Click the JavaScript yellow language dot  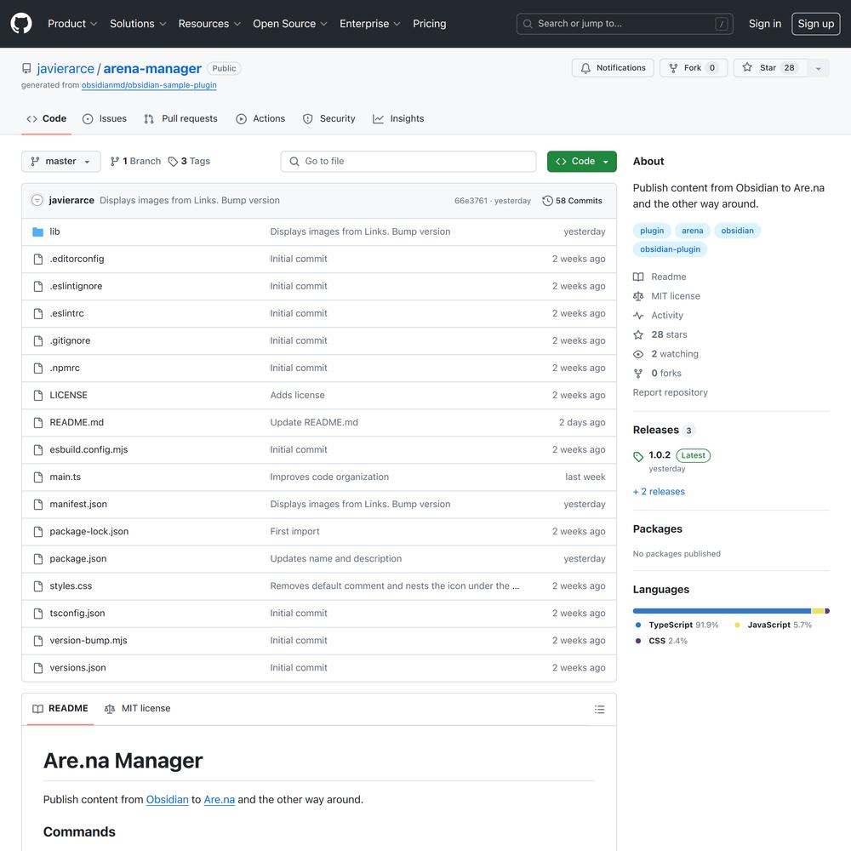(x=737, y=625)
